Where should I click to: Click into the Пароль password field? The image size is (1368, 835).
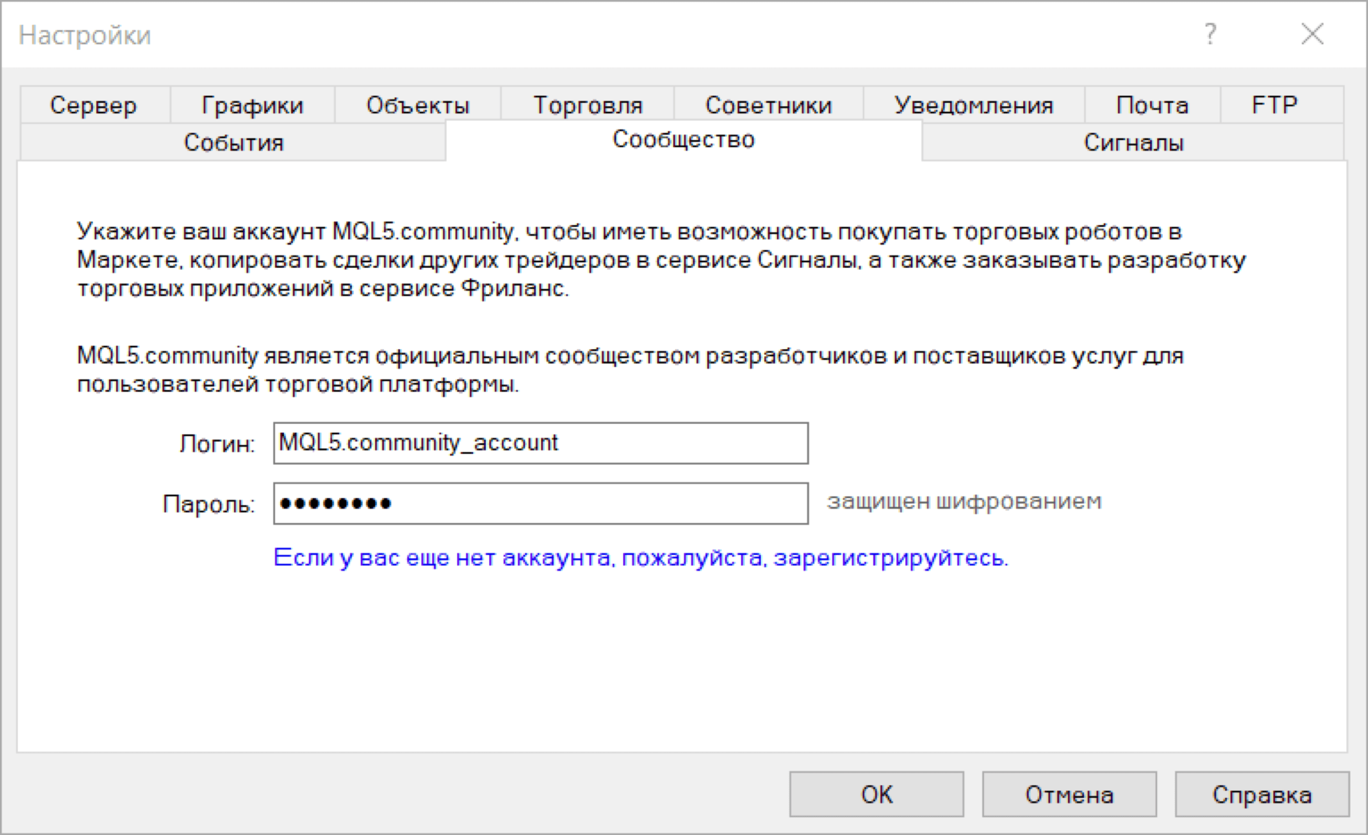pyautogui.click(x=540, y=504)
